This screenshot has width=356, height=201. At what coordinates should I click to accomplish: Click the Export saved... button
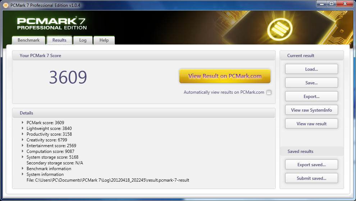click(311, 164)
